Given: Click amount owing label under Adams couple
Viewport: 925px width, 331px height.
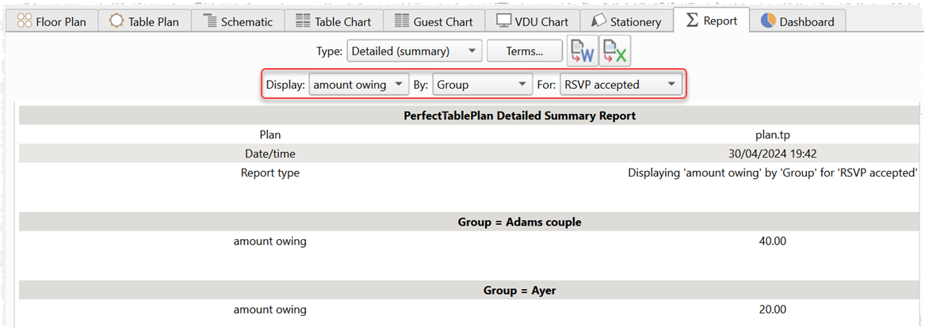Looking at the screenshot, I should coord(270,241).
